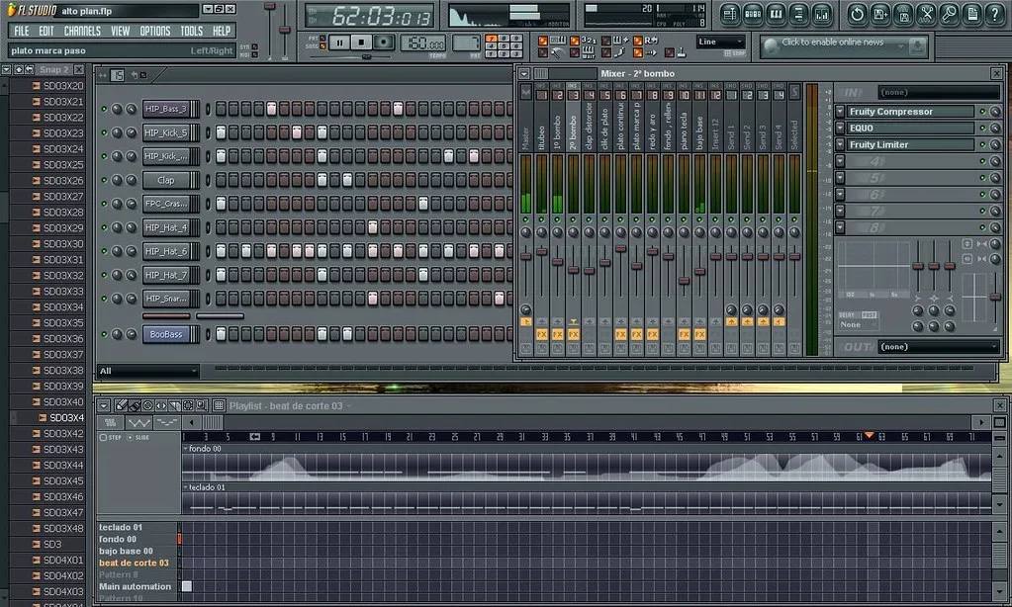1012x607 pixels.
Task: Open the CHANNELS menu
Action: (82, 31)
